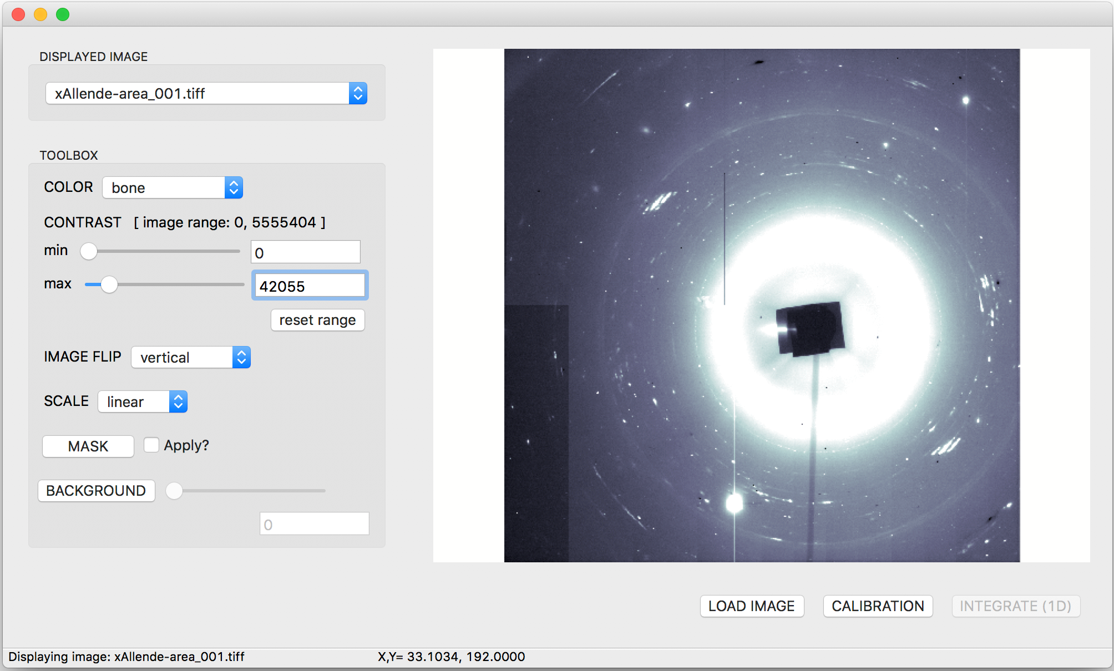Open the COLOR map dropdown showing bone
The width and height of the screenshot is (1114, 671).
click(173, 187)
